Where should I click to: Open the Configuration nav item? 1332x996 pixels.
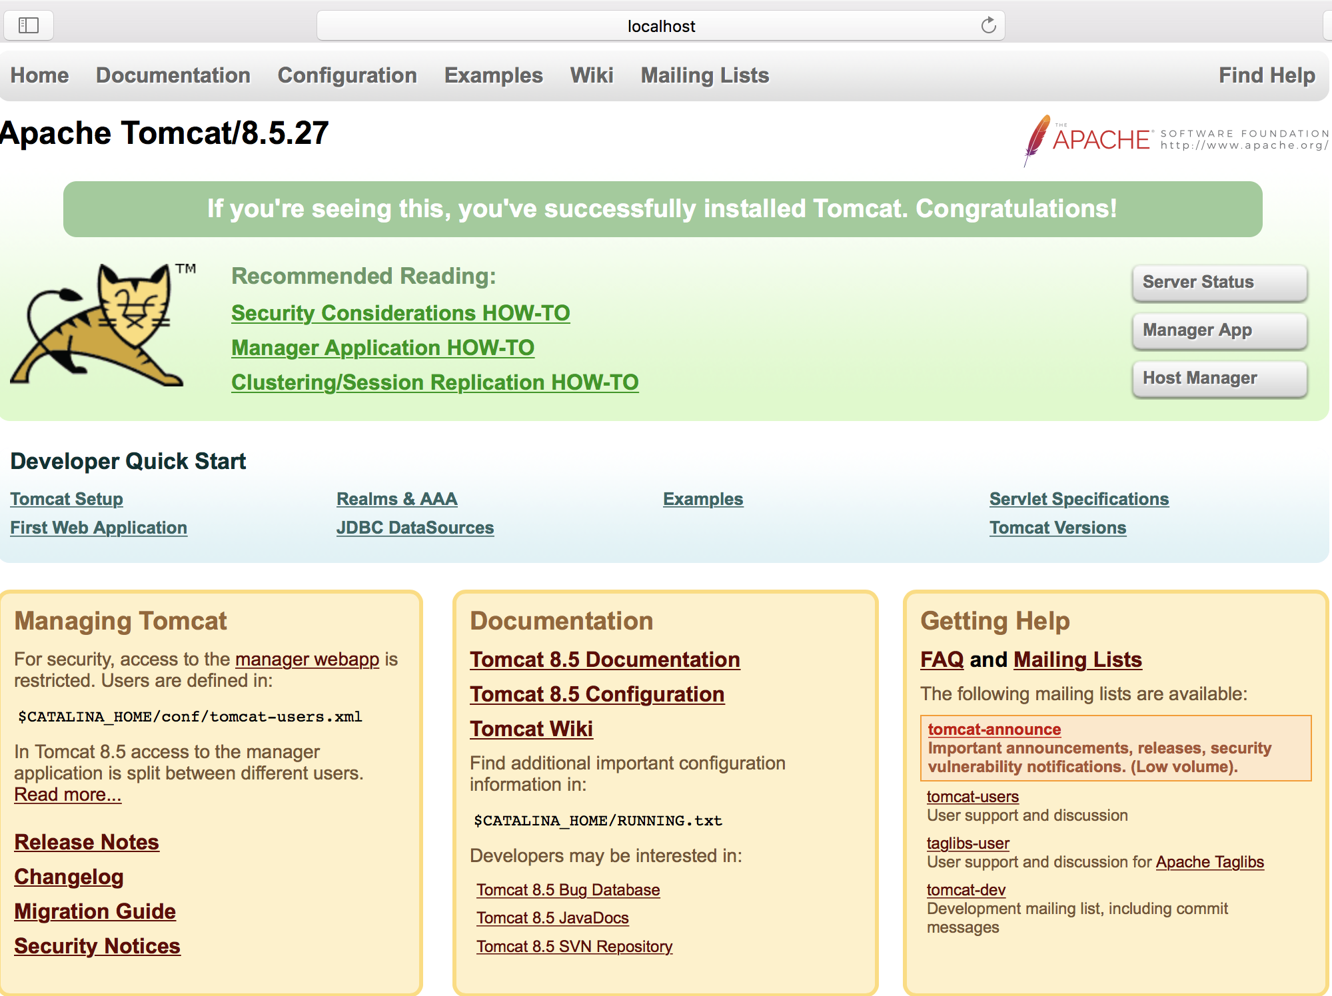(347, 75)
